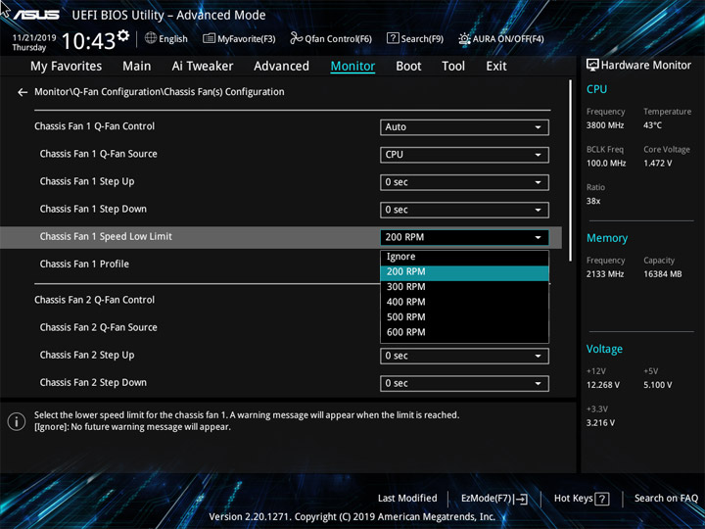Click the Hot Keys question mark icon
705x529 pixels.
(x=602, y=499)
